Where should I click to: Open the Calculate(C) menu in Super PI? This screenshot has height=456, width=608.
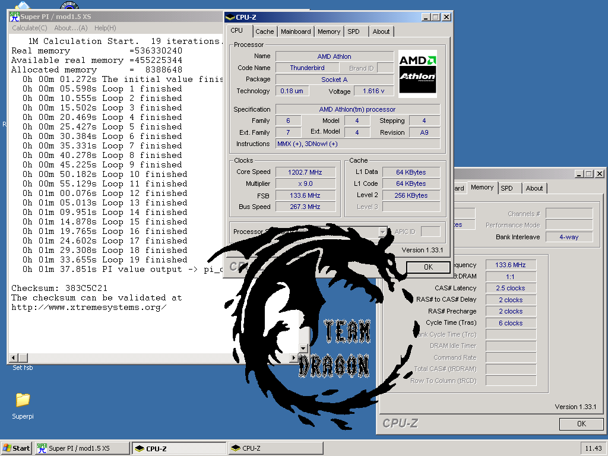tap(30, 28)
